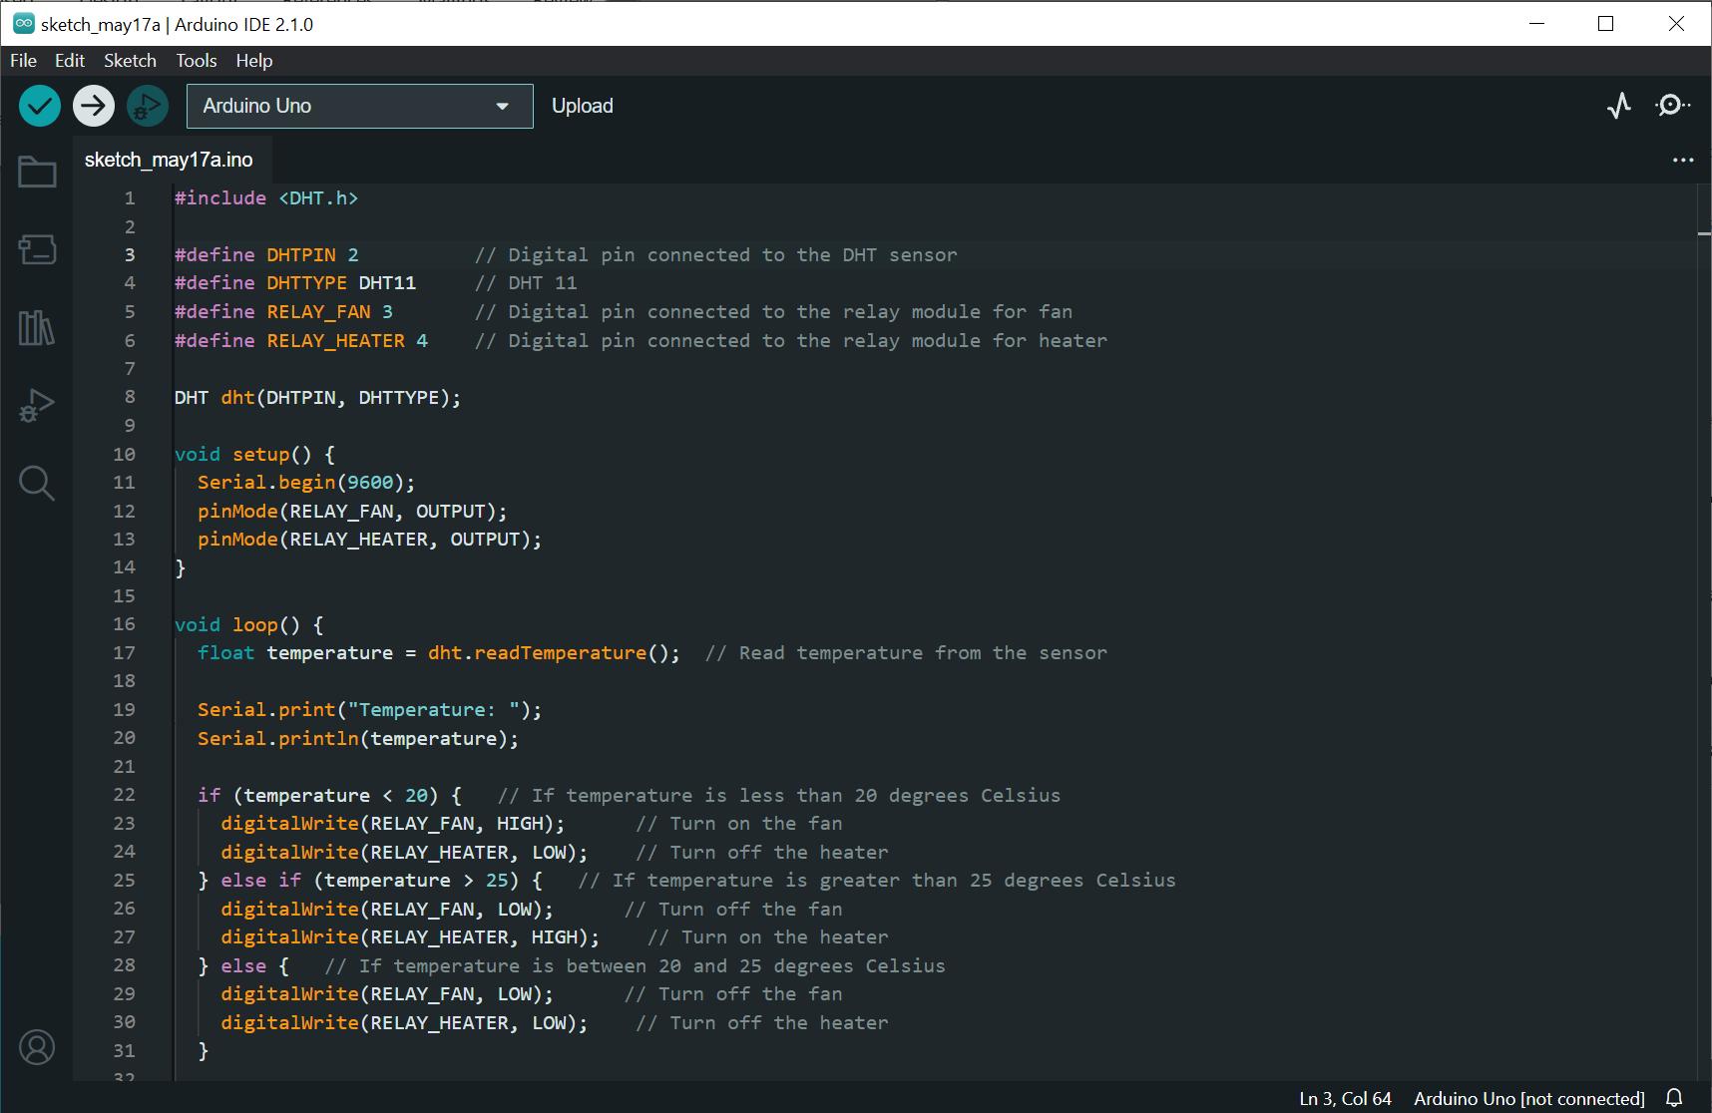The height and width of the screenshot is (1113, 1712).
Task: Toggle the notifications bell in status bar
Action: pos(1674,1098)
